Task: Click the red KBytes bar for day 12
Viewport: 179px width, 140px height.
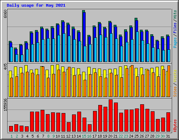Action: [x=69, y=127]
